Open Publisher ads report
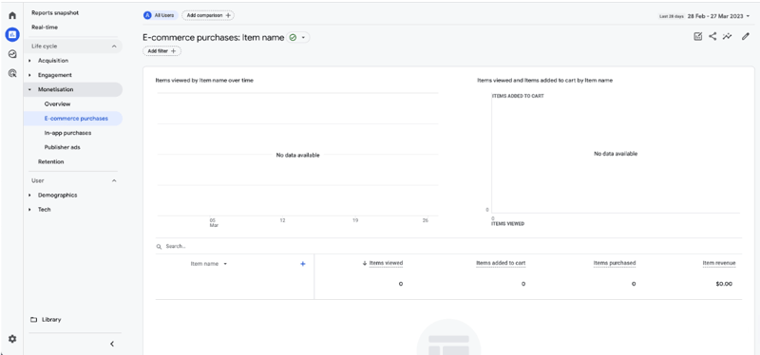 pos(62,147)
